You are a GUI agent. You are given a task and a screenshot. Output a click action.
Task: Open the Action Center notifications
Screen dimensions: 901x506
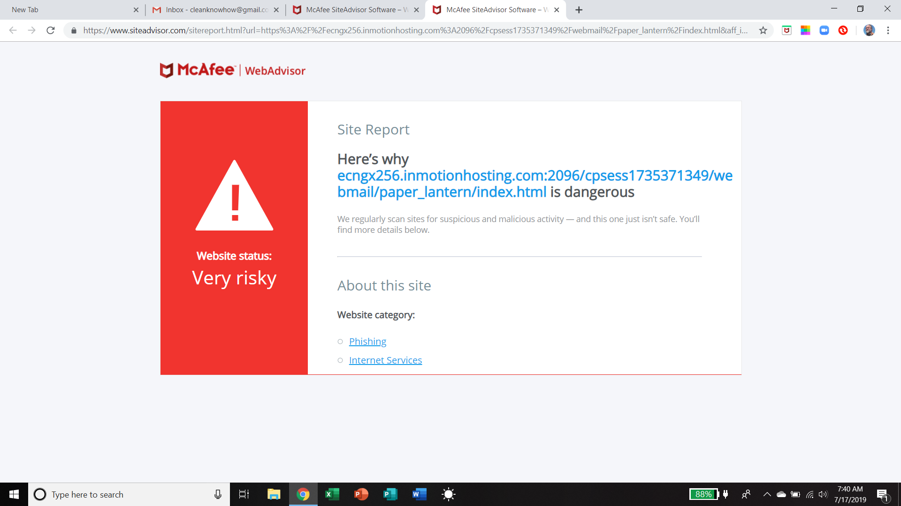pos(882,495)
